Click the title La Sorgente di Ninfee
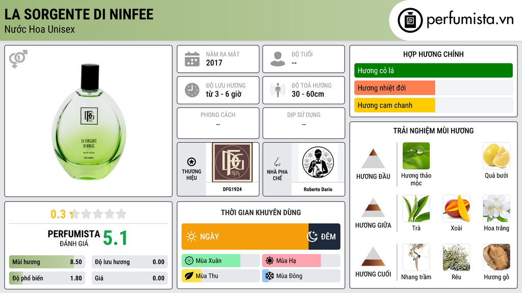 (x=79, y=14)
